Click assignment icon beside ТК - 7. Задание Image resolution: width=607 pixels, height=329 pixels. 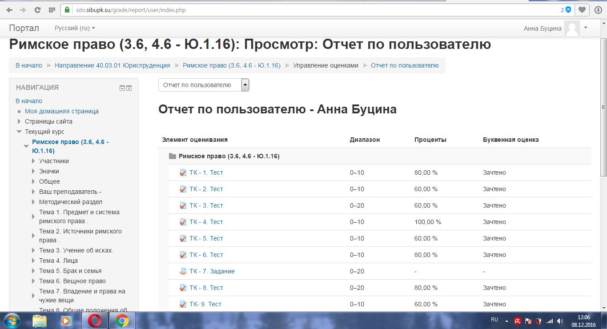click(x=183, y=271)
